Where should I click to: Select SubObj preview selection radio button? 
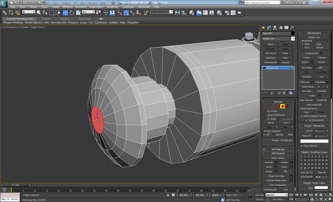(273, 135)
